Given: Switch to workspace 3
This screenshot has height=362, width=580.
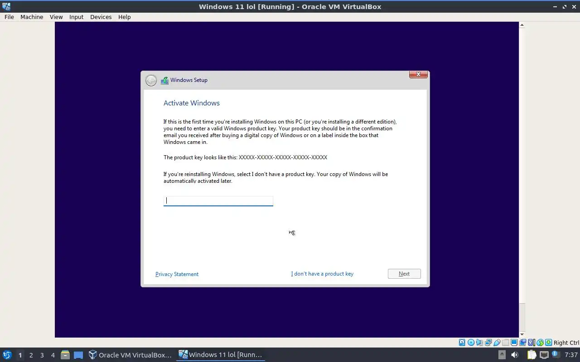Looking at the screenshot, I should click(x=42, y=355).
